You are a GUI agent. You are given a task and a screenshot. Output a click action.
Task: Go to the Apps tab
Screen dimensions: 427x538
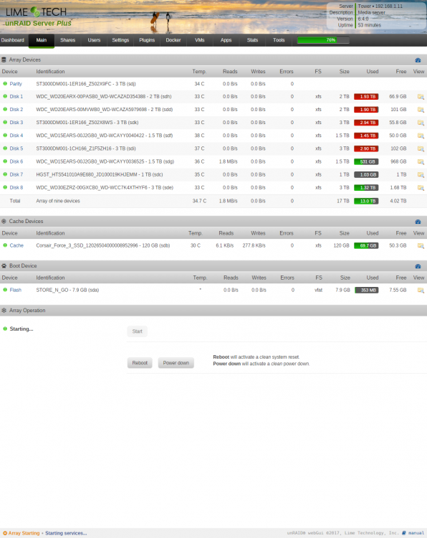click(x=226, y=40)
